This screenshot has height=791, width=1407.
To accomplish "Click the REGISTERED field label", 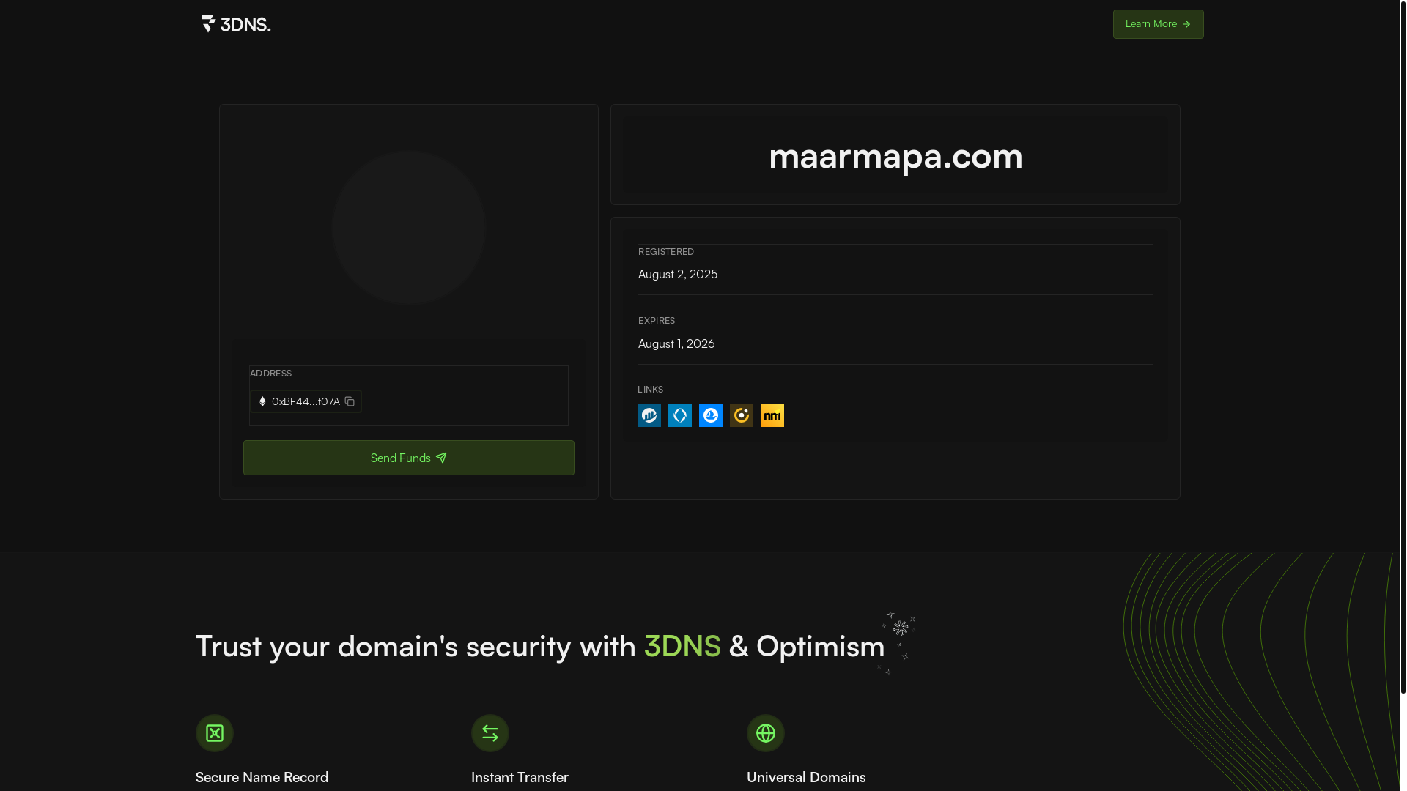I will coord(666,252).
